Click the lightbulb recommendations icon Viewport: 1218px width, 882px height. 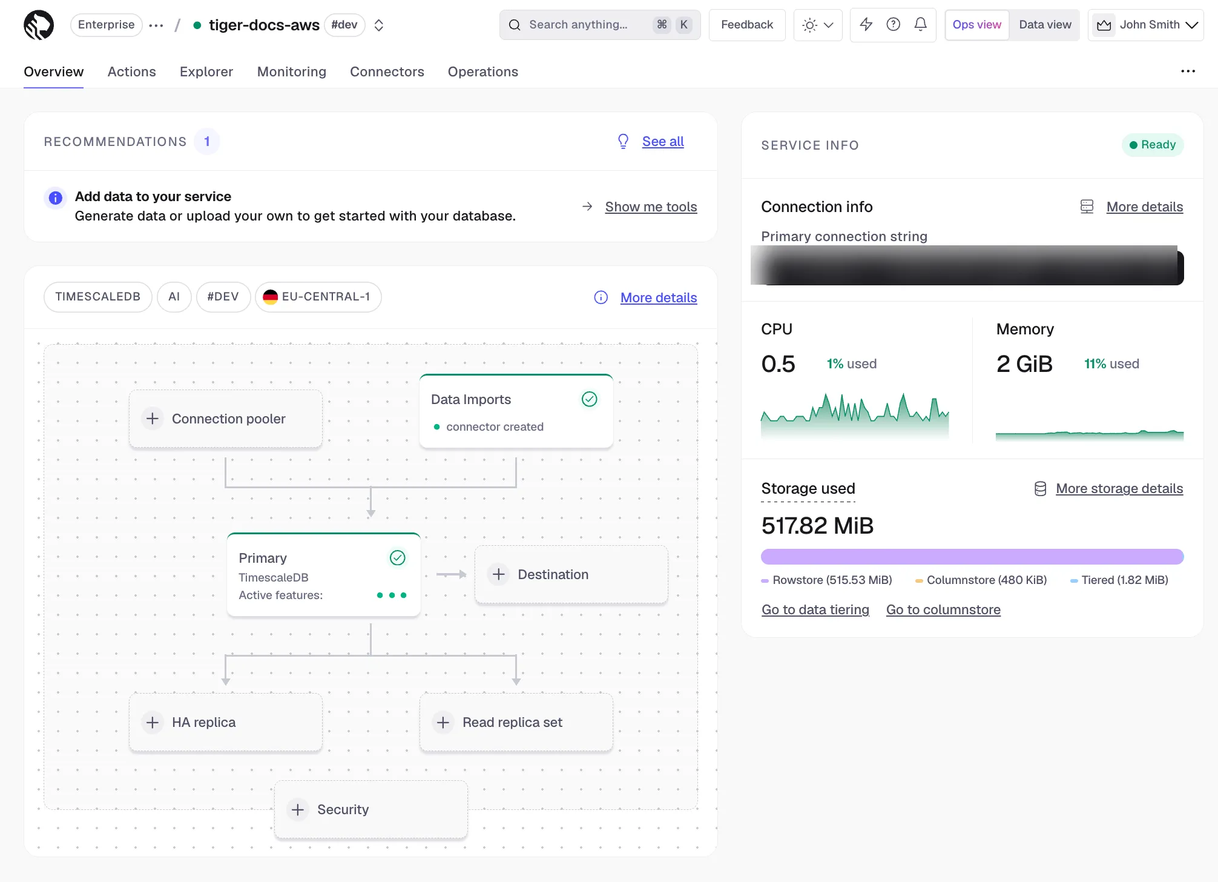623,141
